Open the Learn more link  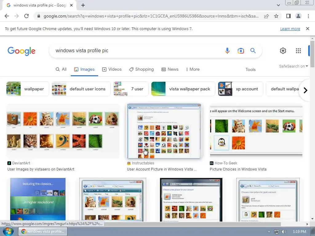point(290,29)
